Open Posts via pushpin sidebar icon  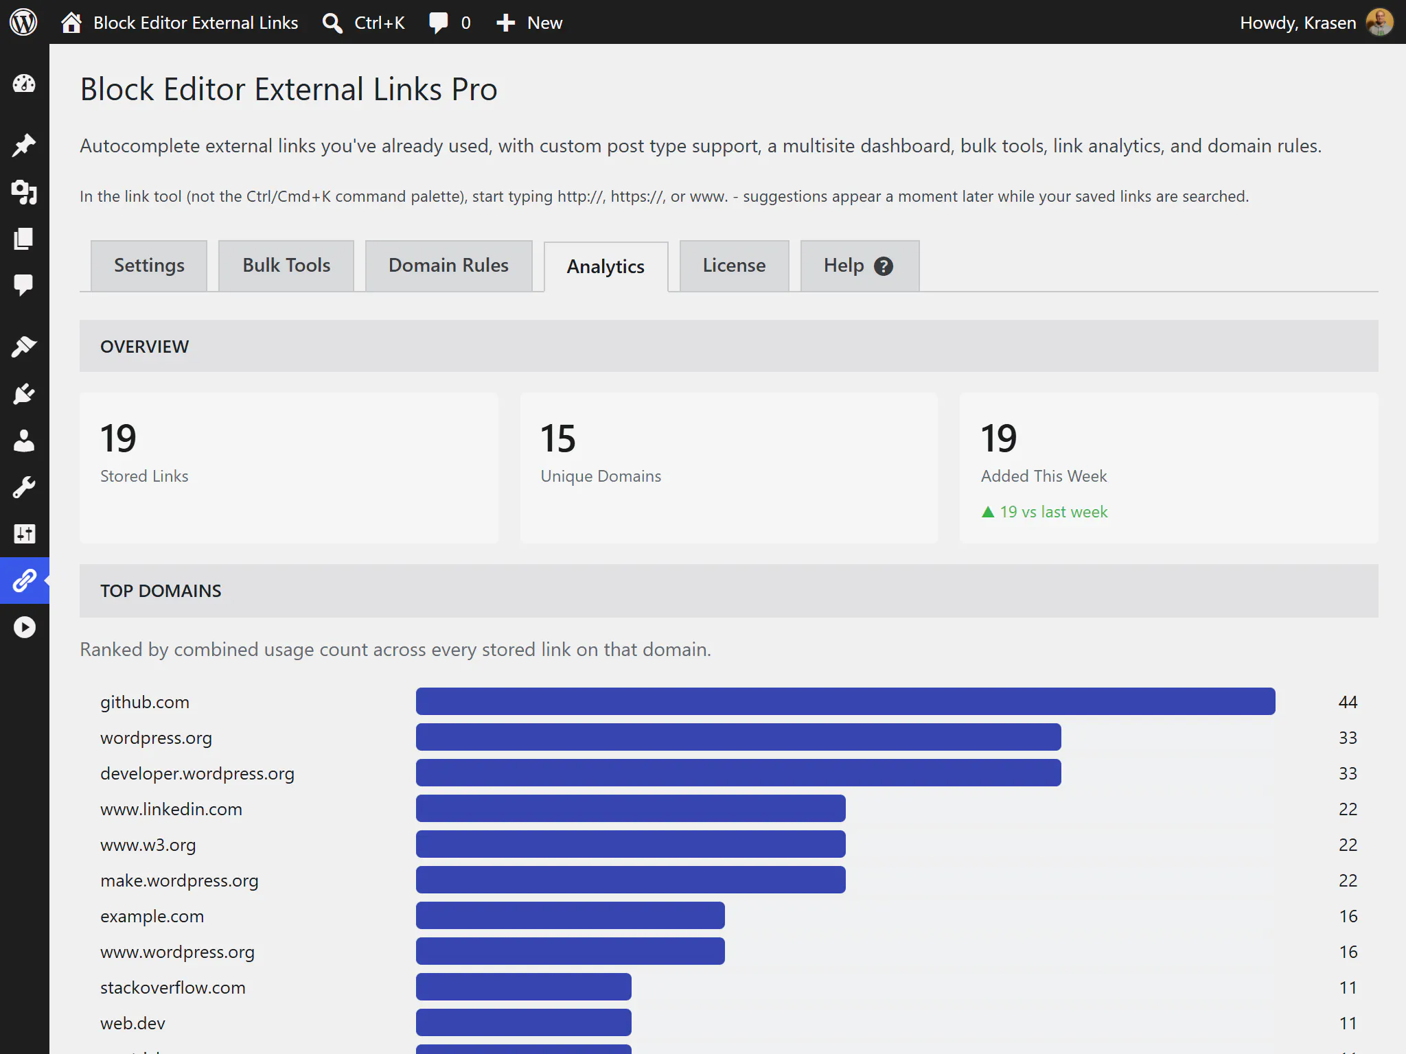click(x=24, y=145)
